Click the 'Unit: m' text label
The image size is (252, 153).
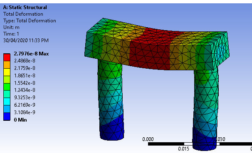(x=11, y=27)
